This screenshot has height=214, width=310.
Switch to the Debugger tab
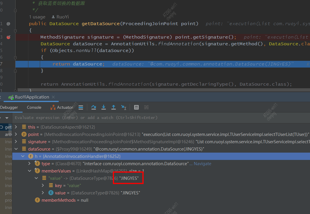tap(9, 107)
